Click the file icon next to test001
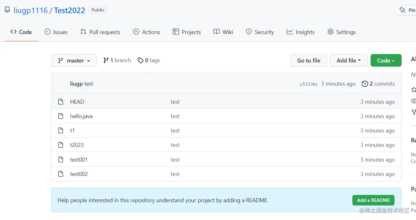Screen dimensions: 416x220 (61, 160)
